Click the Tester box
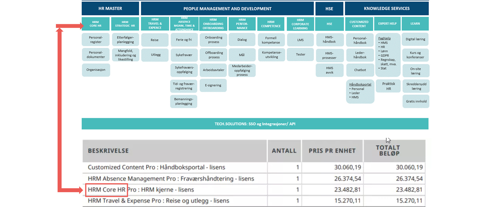 click(x=300, y=54)
